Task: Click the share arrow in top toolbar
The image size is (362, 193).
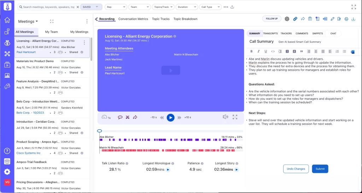Action: (x=303, y=19)
